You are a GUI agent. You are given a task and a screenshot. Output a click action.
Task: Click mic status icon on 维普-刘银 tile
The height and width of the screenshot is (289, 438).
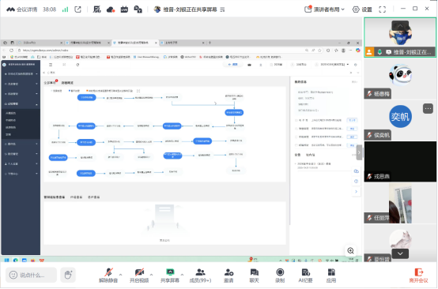[379, 52]
